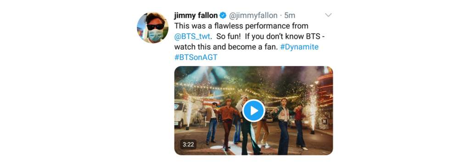Open the jimmy fallon display name
The height and width of the screenshot is (166, 470).
pyautogui.click(x=196, y=15)
